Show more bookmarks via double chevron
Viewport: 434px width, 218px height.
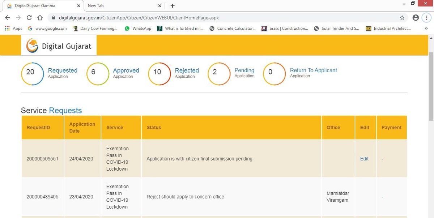tap(426, 28)
